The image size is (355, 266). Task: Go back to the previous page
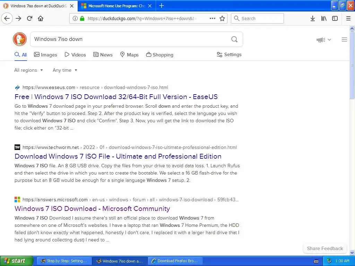tap(7, 18)
